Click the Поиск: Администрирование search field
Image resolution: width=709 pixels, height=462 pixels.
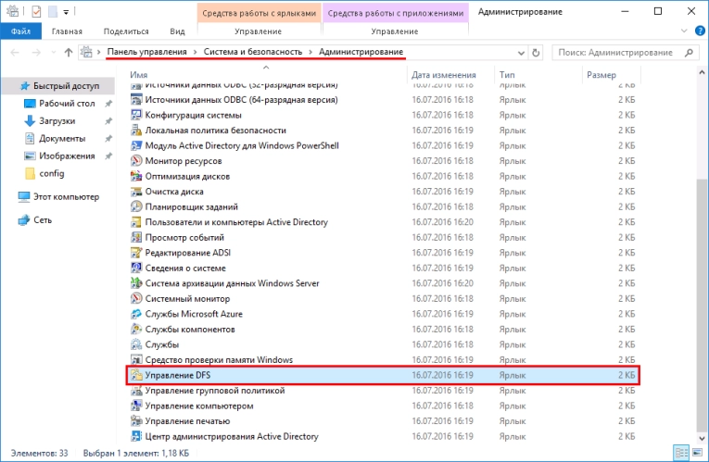(619, 51)
